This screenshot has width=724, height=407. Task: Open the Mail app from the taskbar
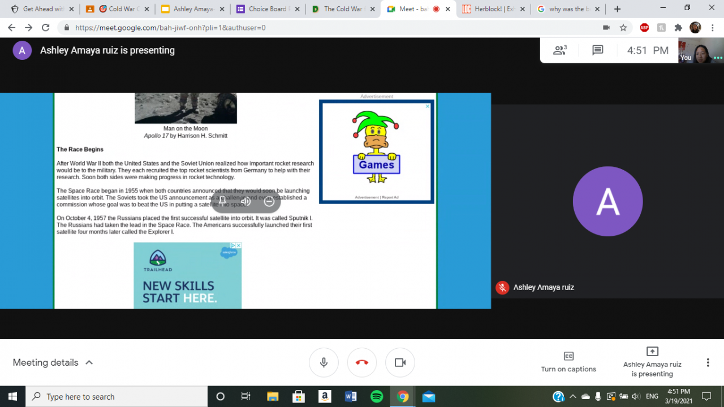tap(429, 396)
